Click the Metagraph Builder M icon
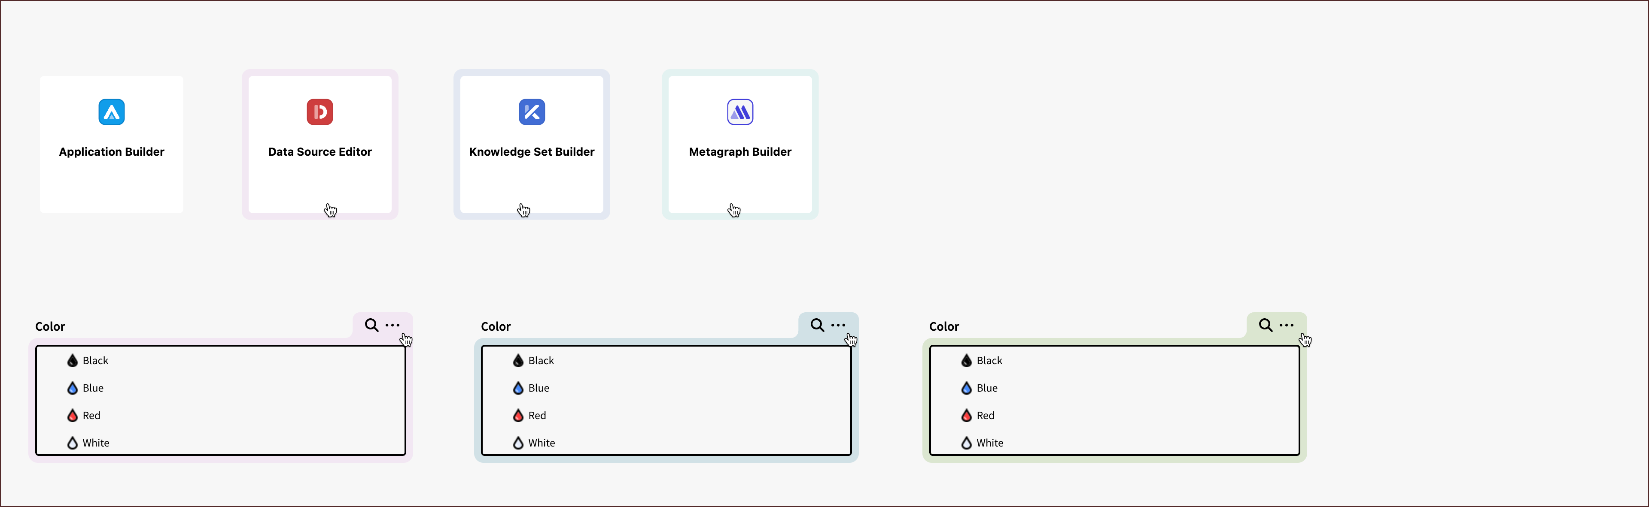Image resolution: width=1649 pixels, height=507 pixels. 740,112
